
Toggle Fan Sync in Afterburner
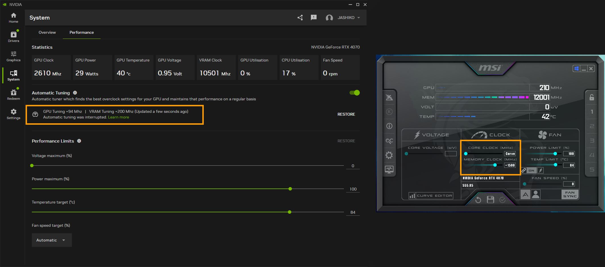click(570, 194)
